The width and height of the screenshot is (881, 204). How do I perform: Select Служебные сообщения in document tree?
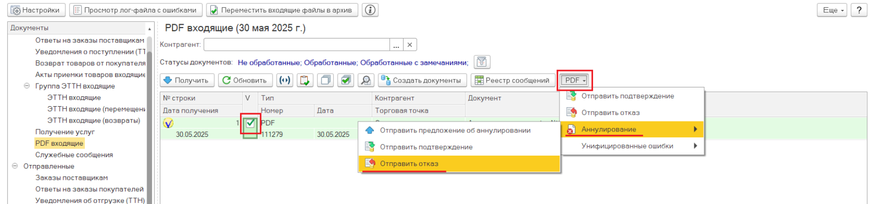point(74,155)
